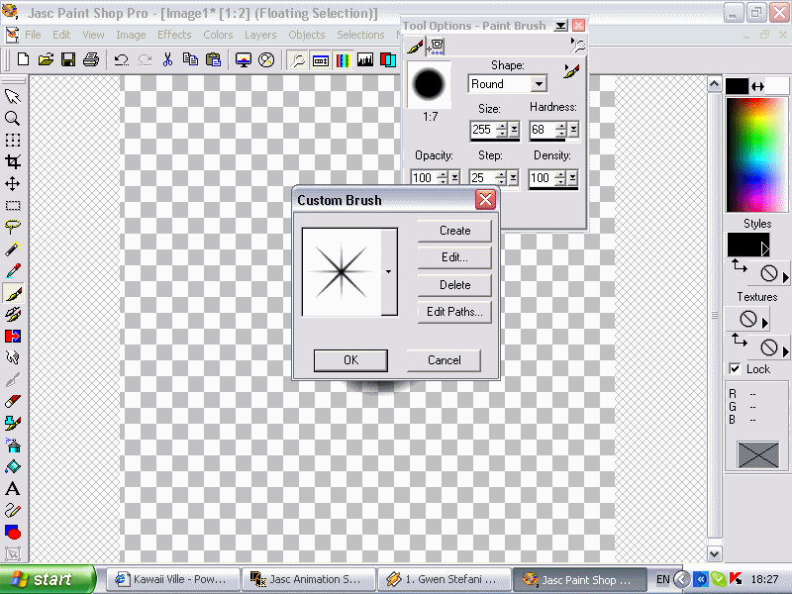Open the Density slider popup arrow
The height and width of the screenshot is (594, 792).
coord(573,177)
